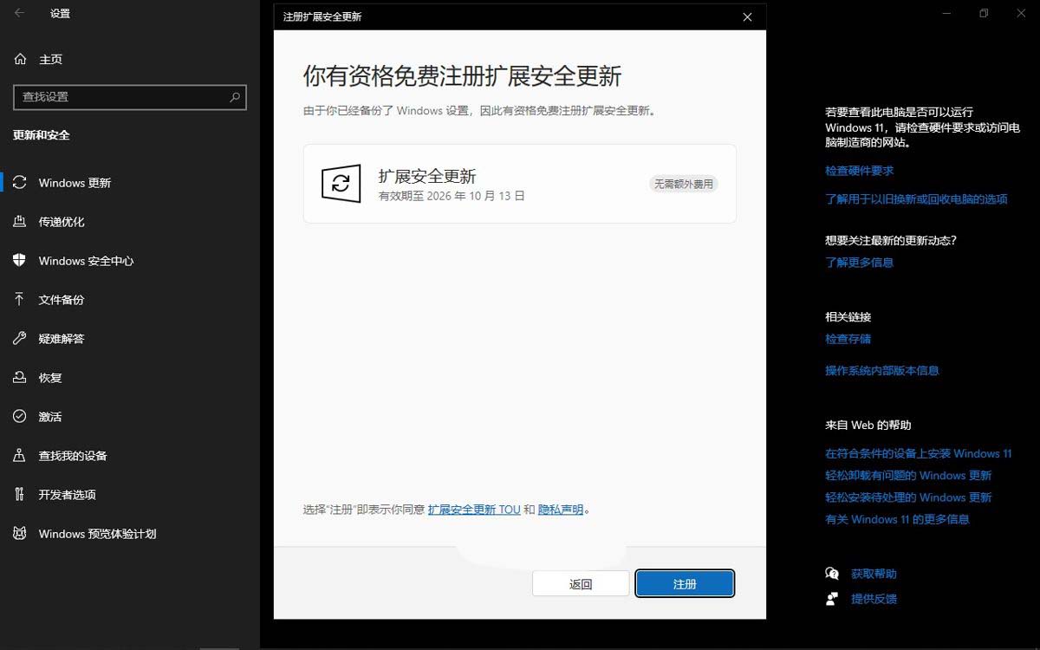Open 操作系统内部版本信息 link

pos(882,370)
